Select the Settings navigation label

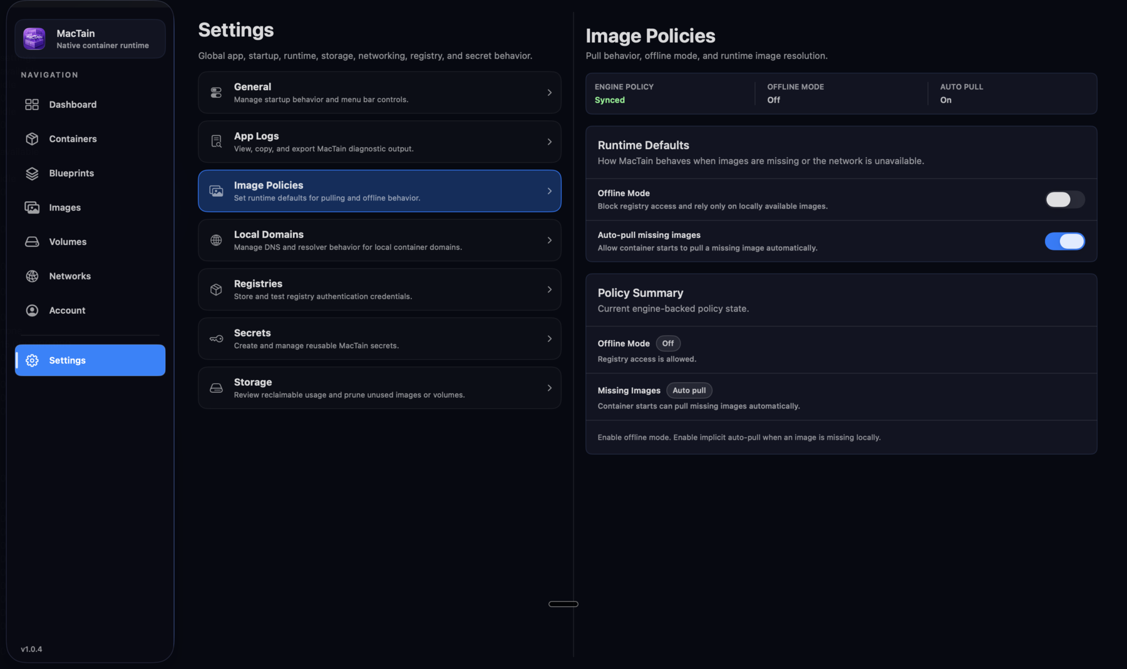pos(67,360)
